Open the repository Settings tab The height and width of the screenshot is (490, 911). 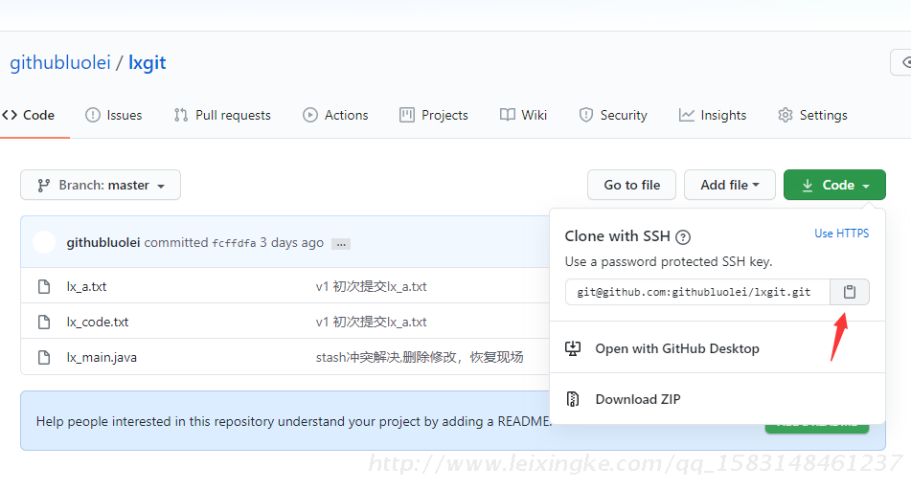(813, 115)
